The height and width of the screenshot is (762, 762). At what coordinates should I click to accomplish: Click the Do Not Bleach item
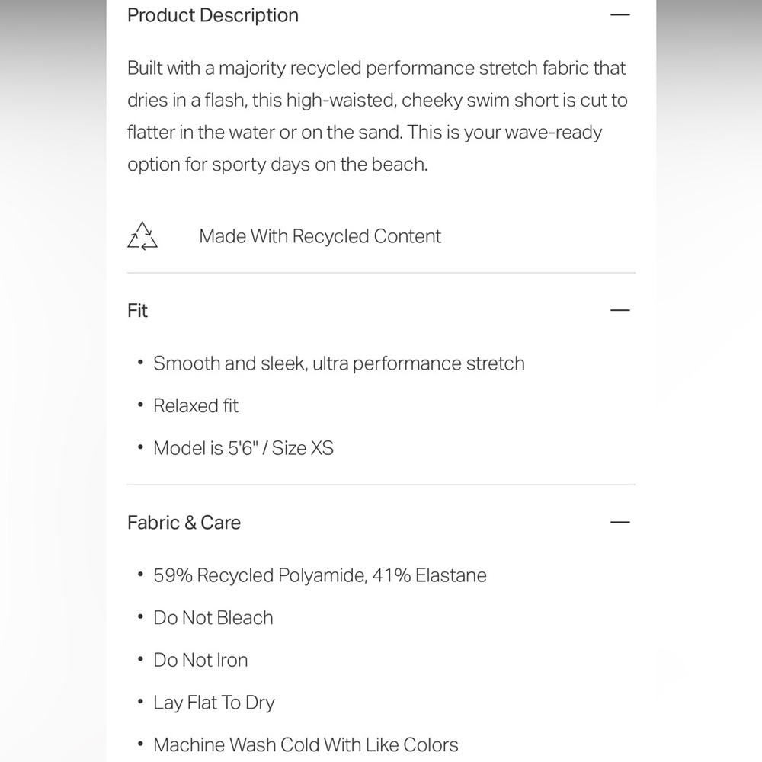coord(213,618)
